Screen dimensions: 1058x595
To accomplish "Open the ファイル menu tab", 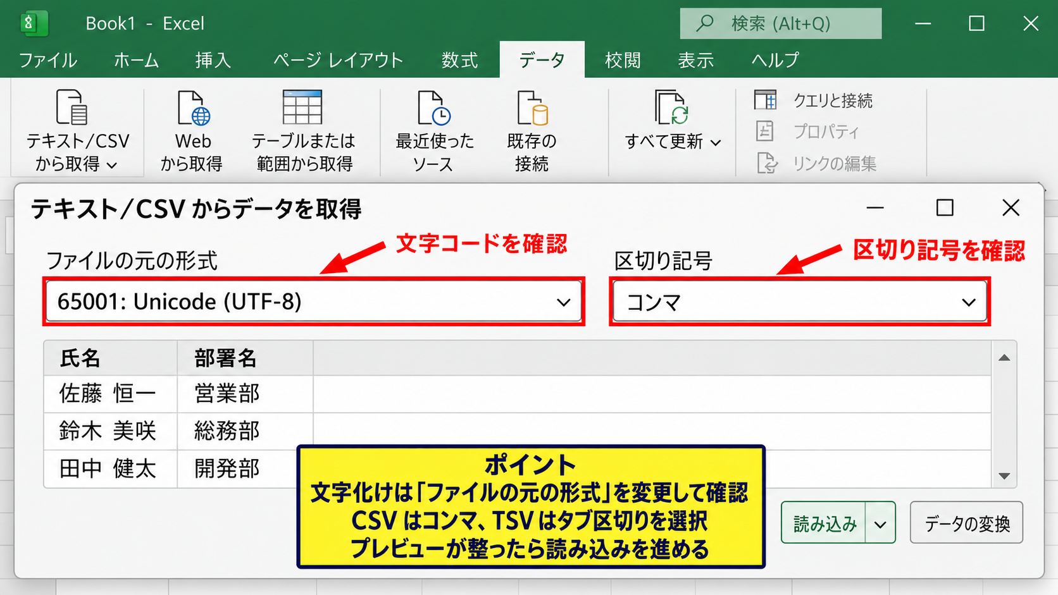I will (x=48, y=60).
